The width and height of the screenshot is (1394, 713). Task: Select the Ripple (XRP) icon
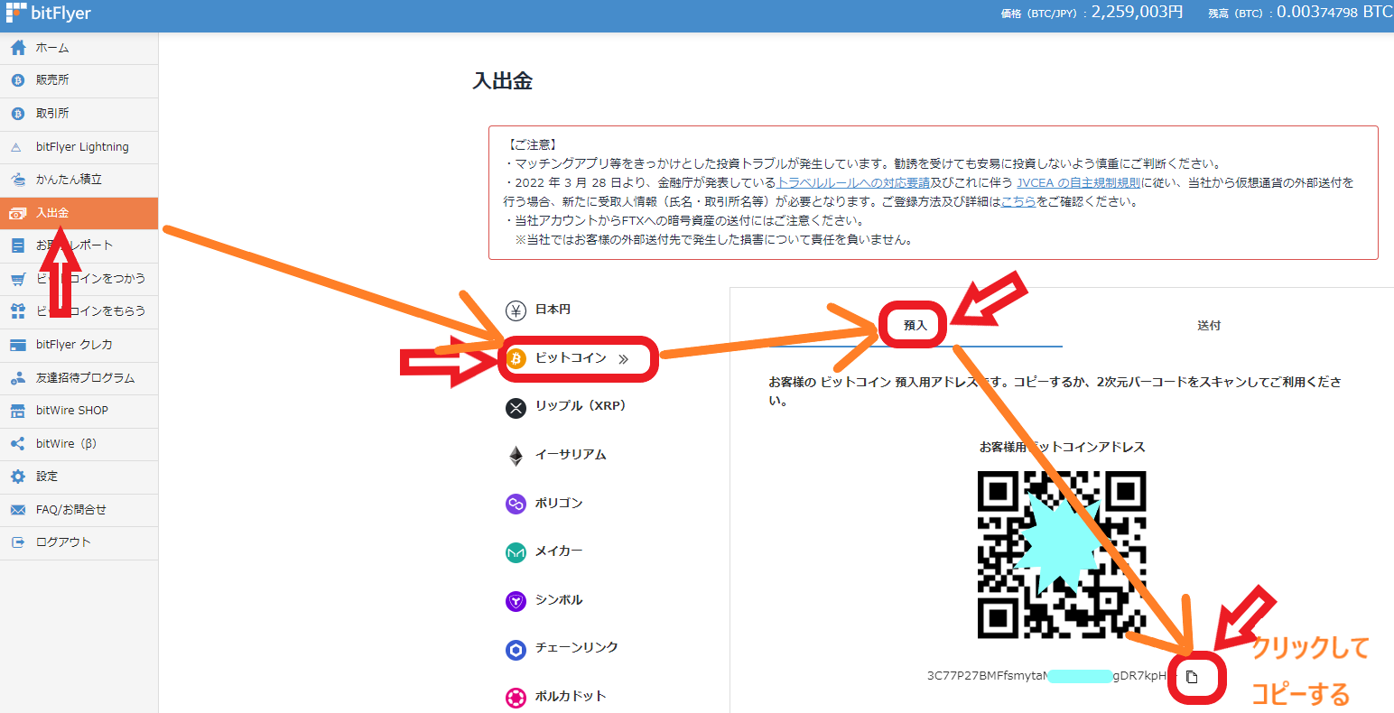(x=516, y=406)
